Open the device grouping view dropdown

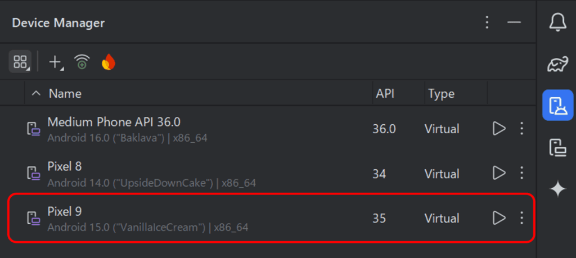(x=20, y=61)
